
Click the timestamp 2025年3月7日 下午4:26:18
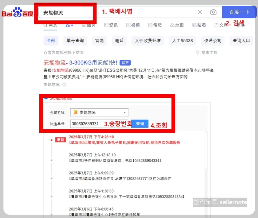click(91, 137)
